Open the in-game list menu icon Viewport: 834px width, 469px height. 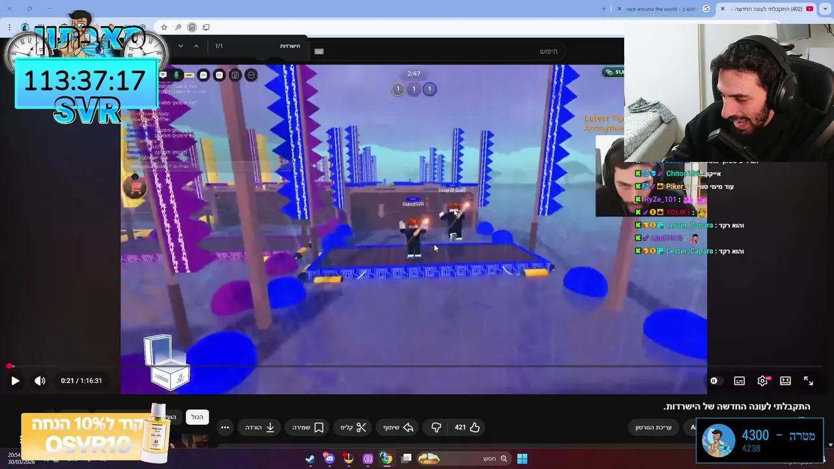[219, 75]
